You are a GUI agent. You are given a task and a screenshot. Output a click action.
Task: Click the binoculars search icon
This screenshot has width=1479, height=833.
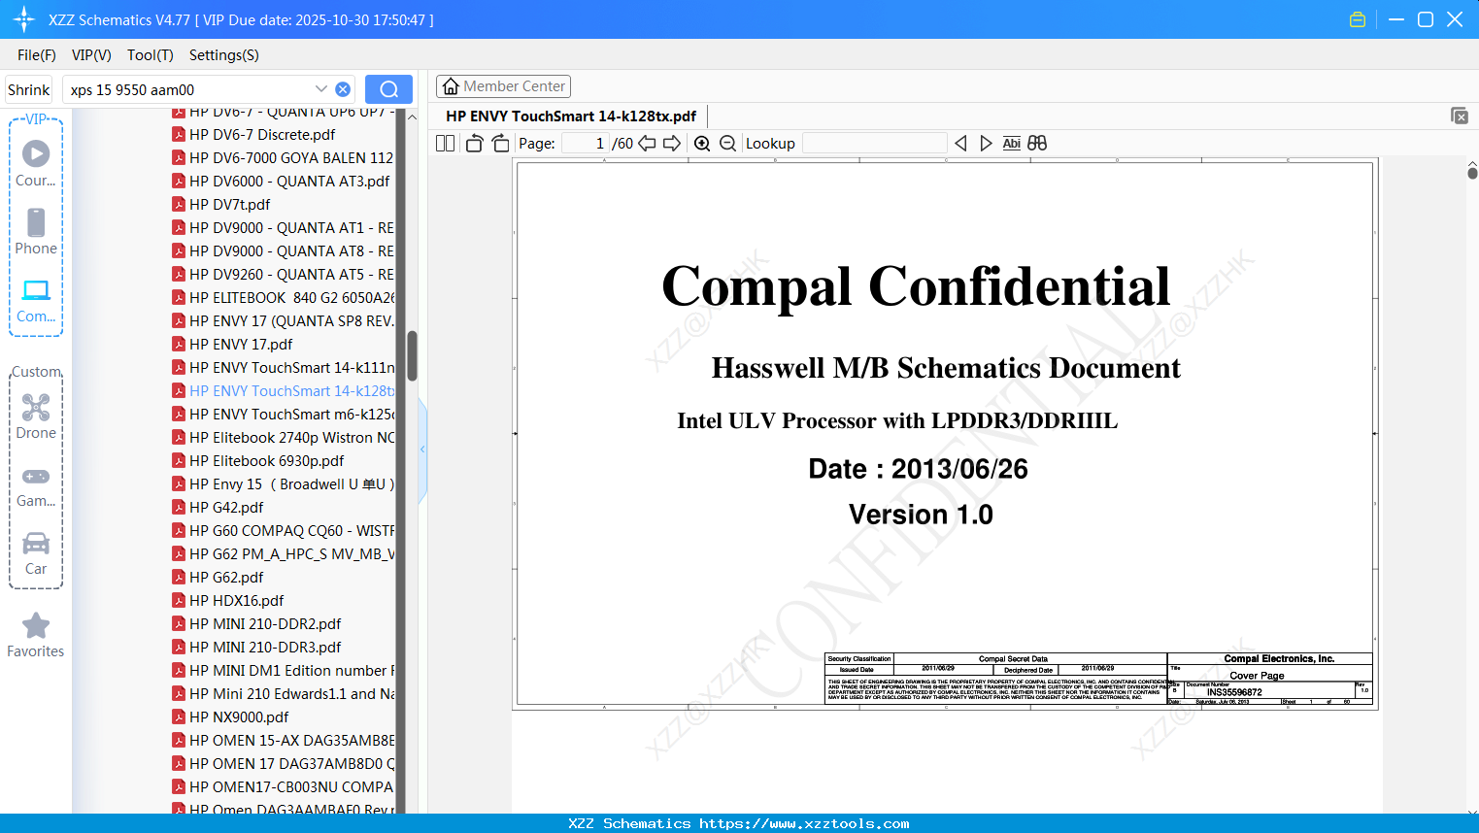pos(1037,143)
